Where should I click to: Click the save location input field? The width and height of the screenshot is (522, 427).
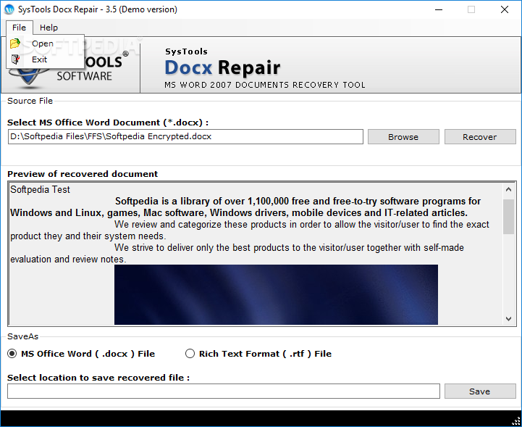point(224,391)
